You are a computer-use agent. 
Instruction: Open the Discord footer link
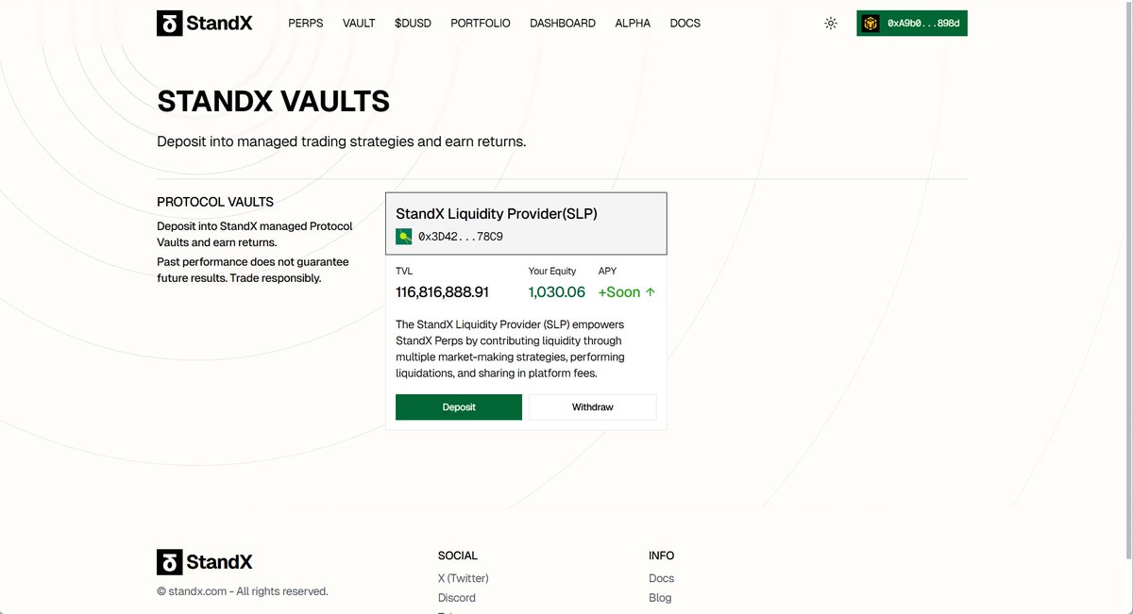point(457,598)
